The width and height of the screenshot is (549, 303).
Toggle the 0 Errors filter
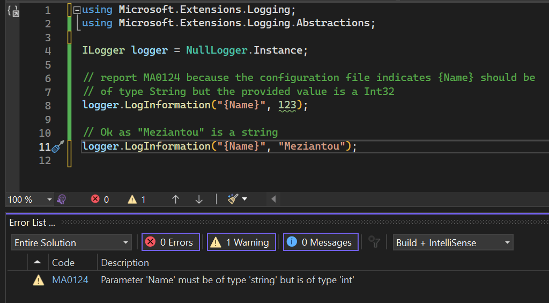(170, 242)
